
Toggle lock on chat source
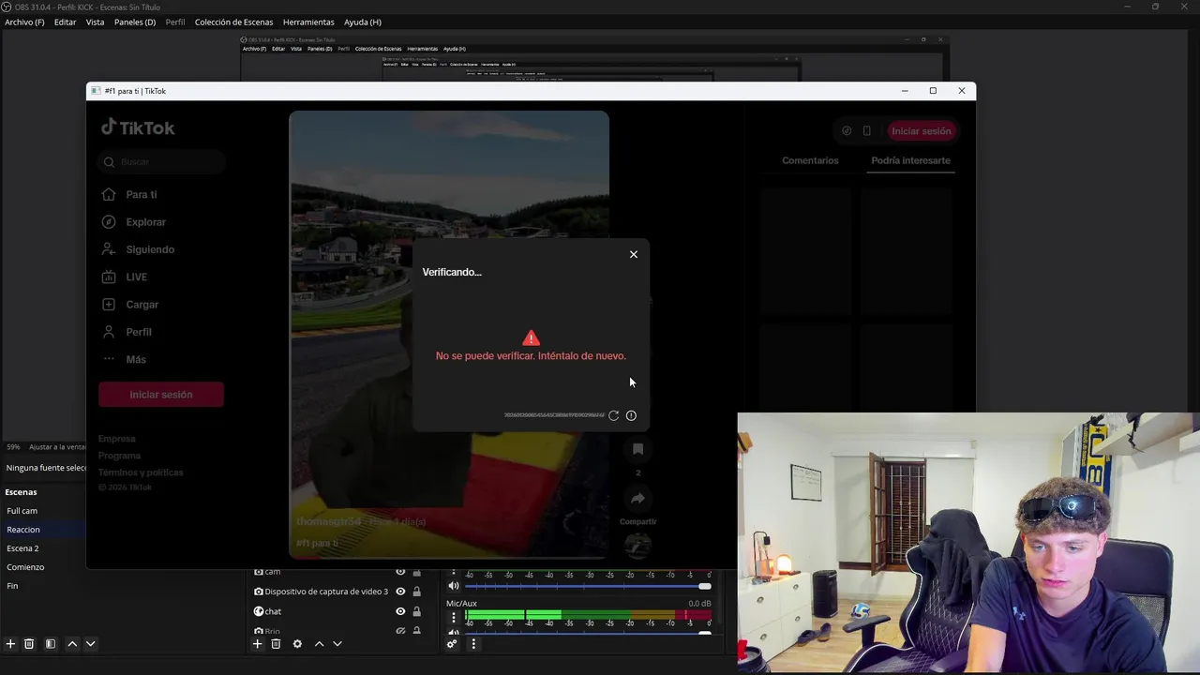point(416,611)
